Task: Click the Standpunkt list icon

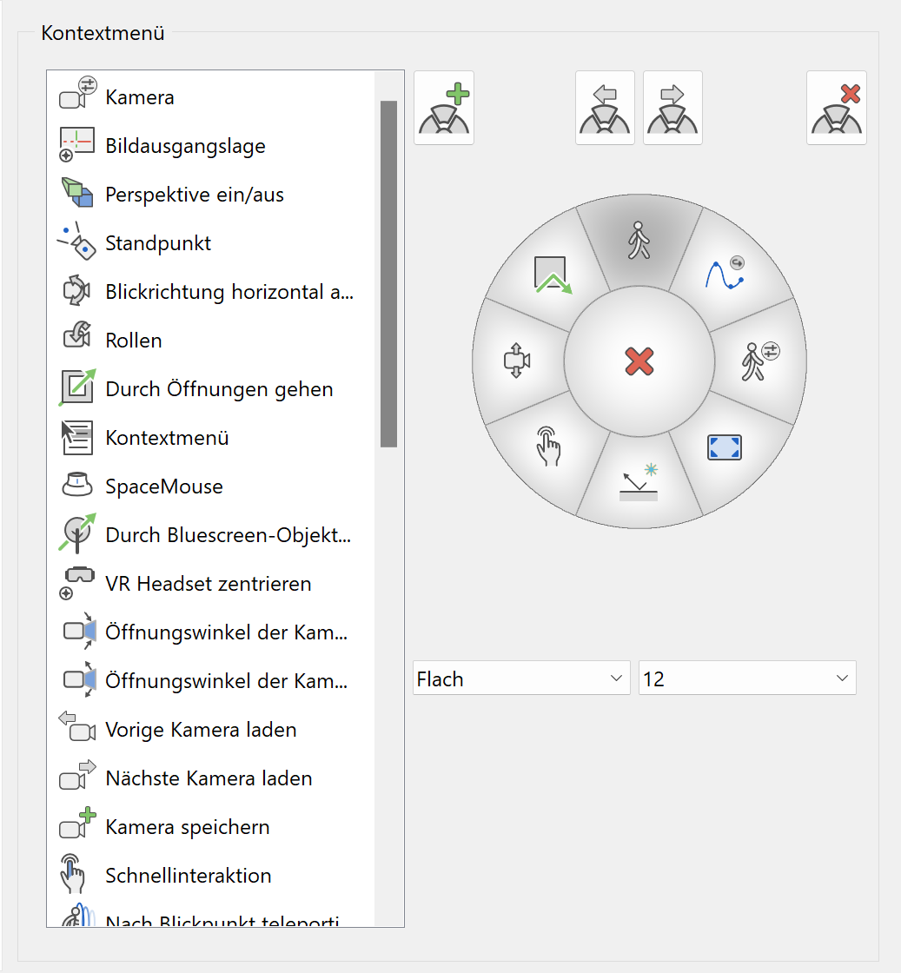Action: (x=77, y=242)
